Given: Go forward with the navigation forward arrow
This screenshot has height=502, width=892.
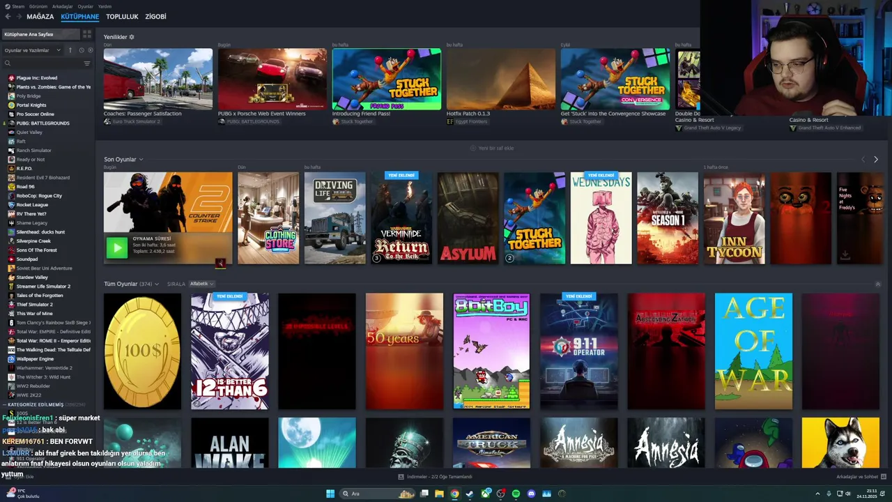Looking at the screenshot, I should [18, 17].
